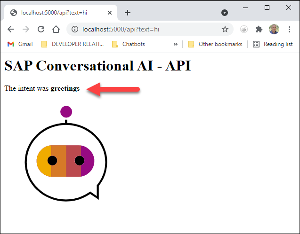Open the Reading list
300x234 pixels.
pyautogui.click(x=273, y=44)
